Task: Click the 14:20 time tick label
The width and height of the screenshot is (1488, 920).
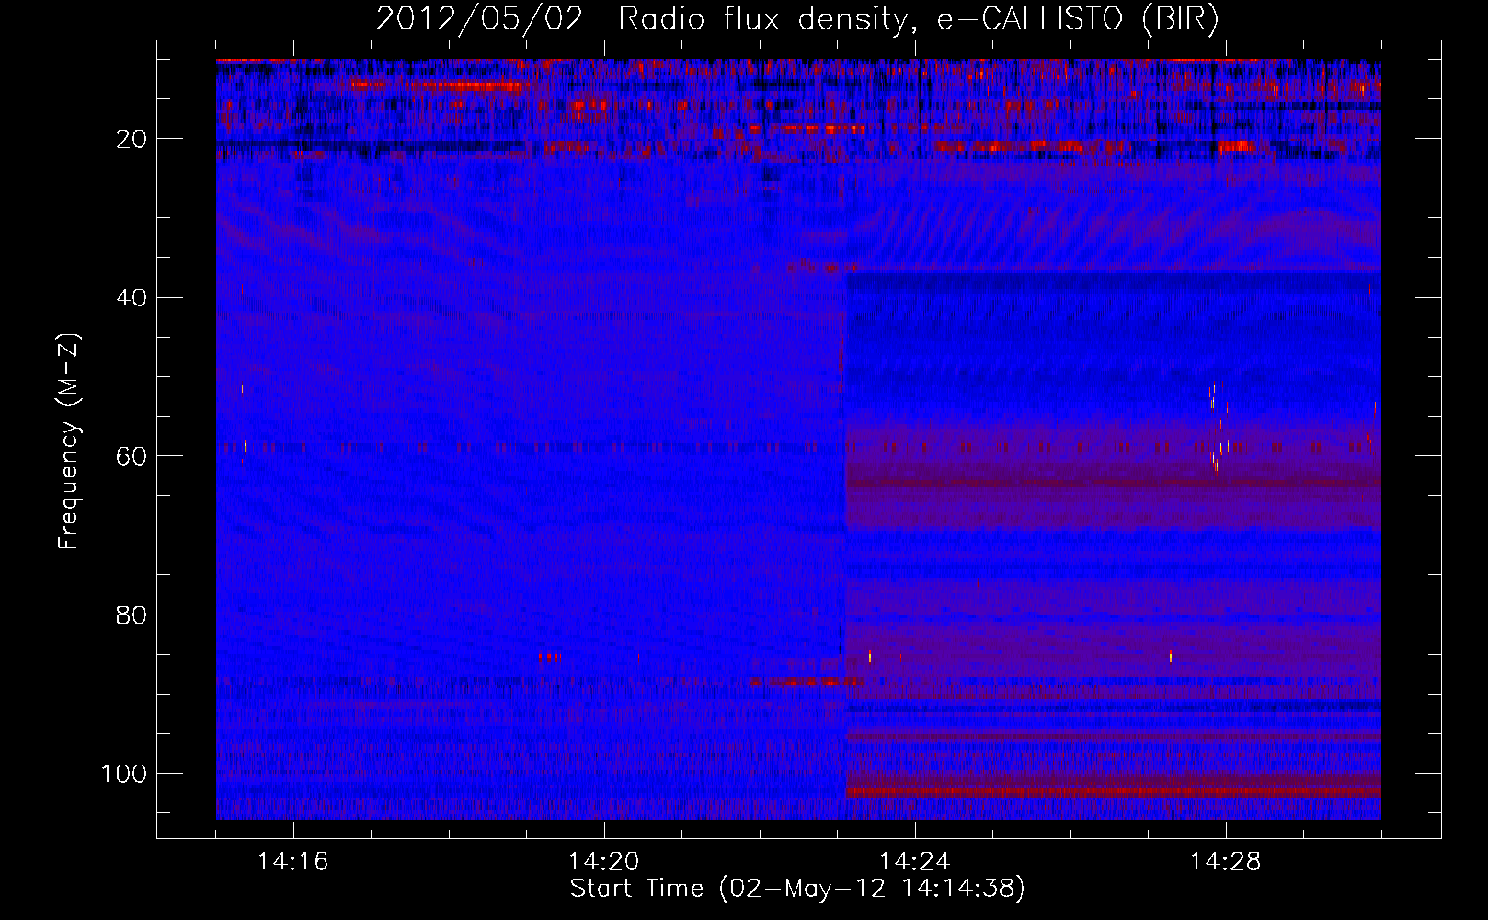Action: click(x=604, y=862)
